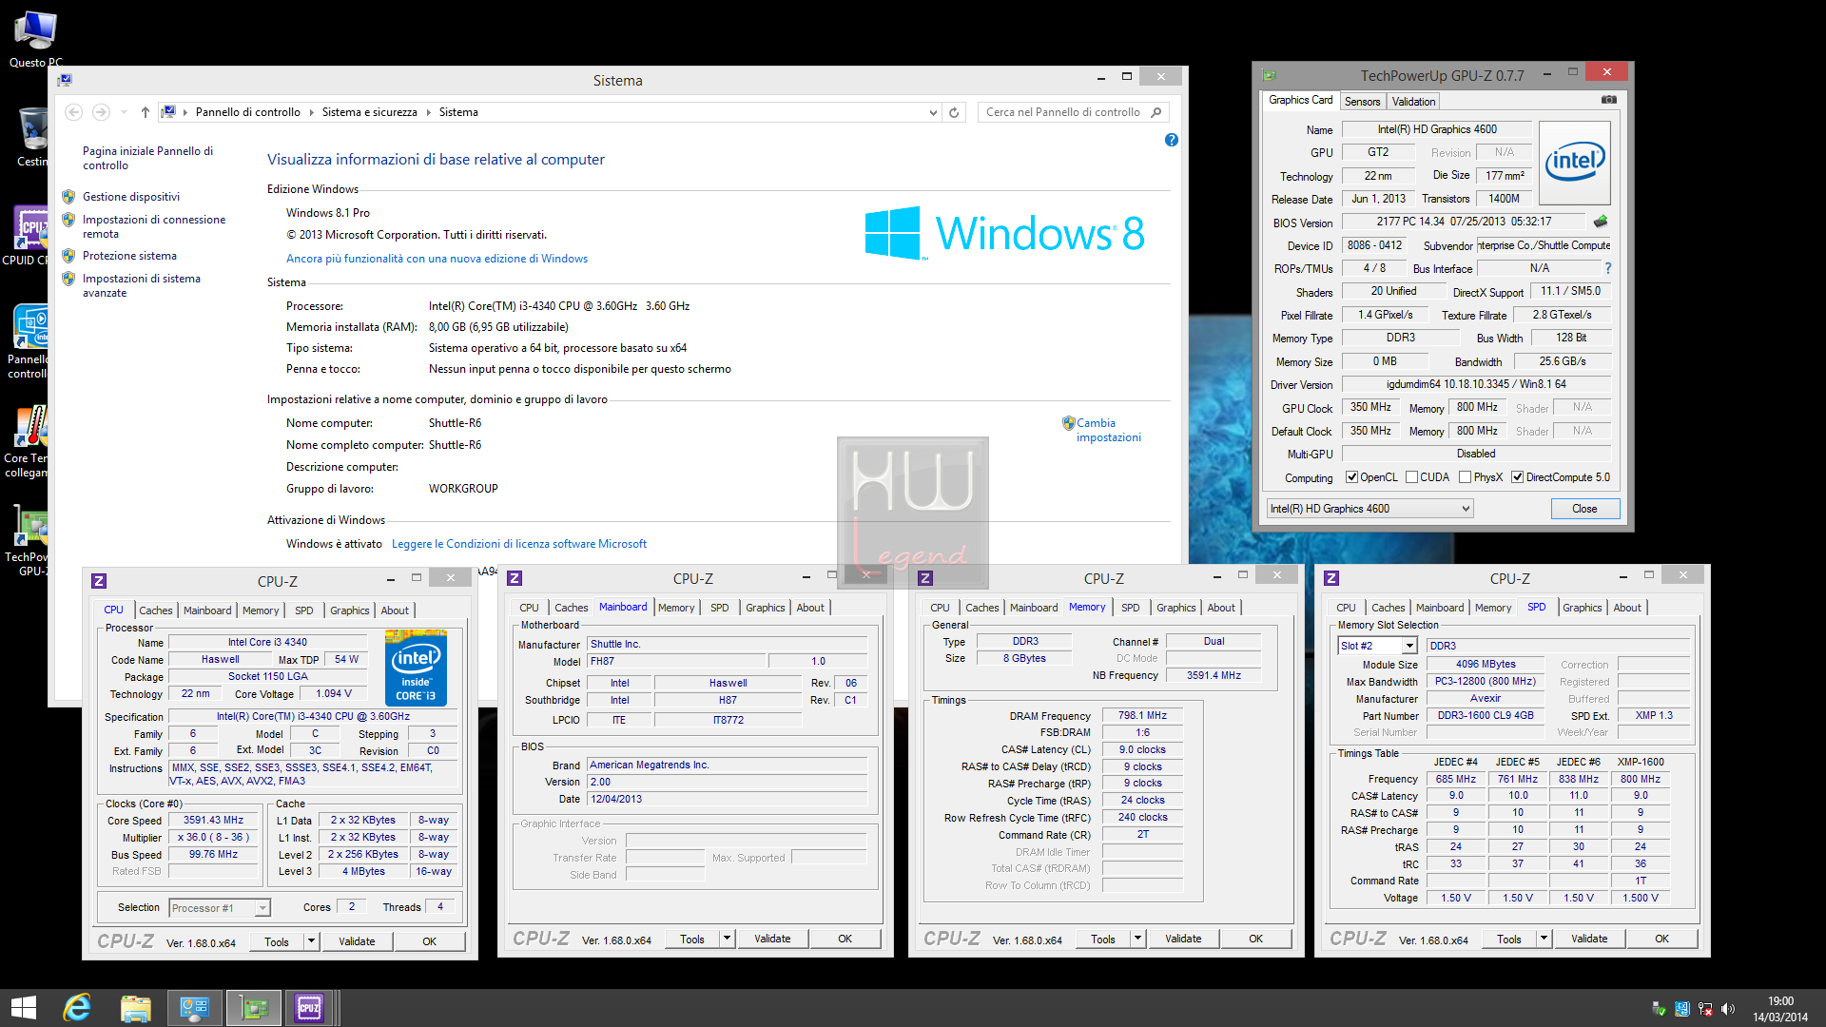Click forward arrow in Sistema window
This screenshot has height=1027, width=1826.
tap(101, 112)
